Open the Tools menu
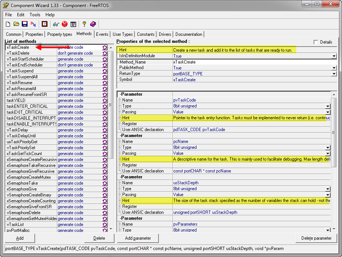This screenshot has height=257, width=342. coord(35,15)
